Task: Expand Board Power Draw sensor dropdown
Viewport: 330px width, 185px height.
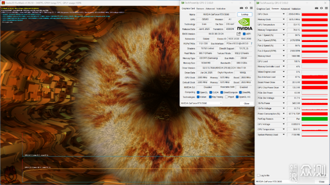Action: click(x=284, y=82)
